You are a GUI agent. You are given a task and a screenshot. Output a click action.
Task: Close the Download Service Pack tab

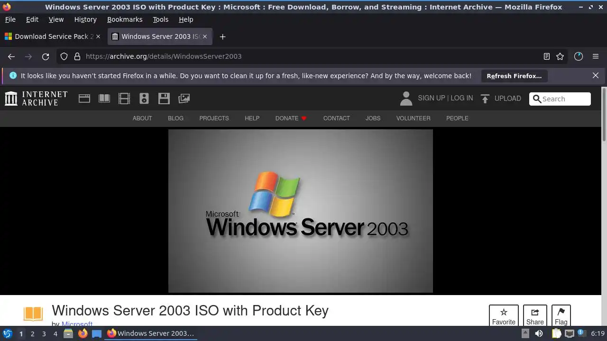[98, 36]
